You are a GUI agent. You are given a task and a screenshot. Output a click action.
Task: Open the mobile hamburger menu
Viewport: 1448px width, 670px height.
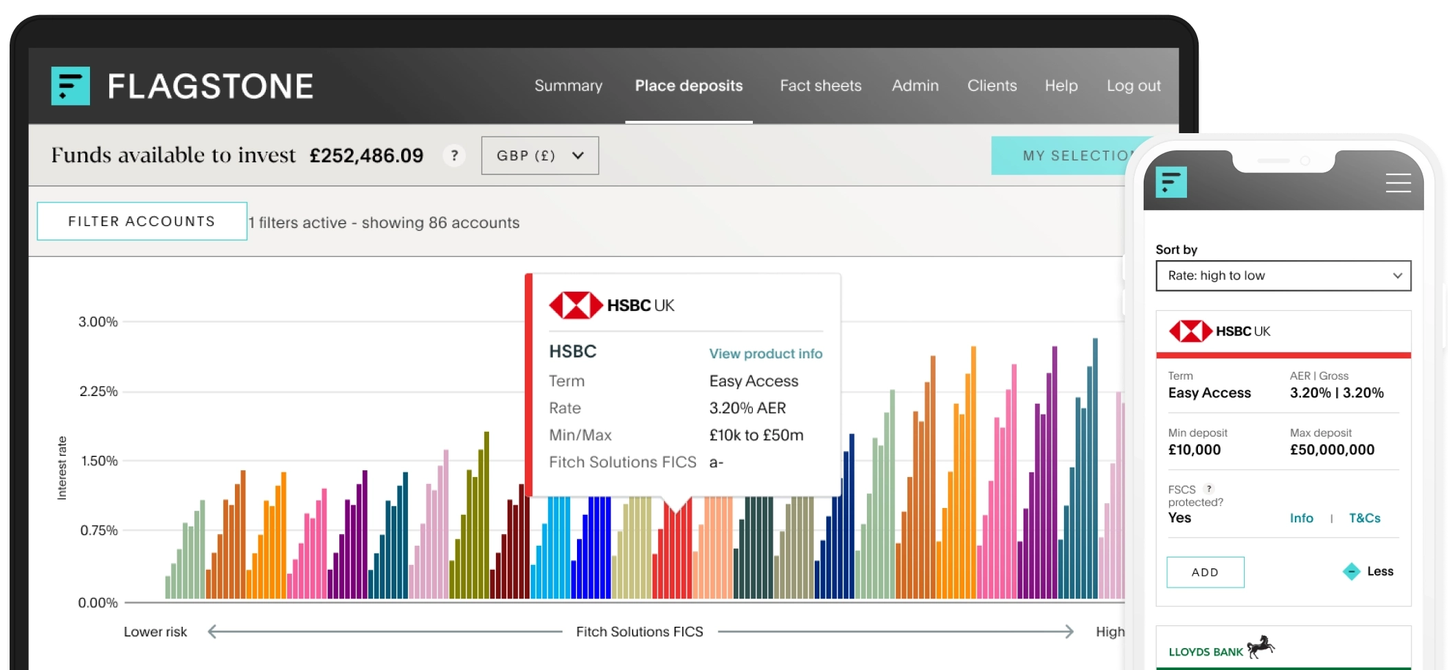[x=1398, y=183]
